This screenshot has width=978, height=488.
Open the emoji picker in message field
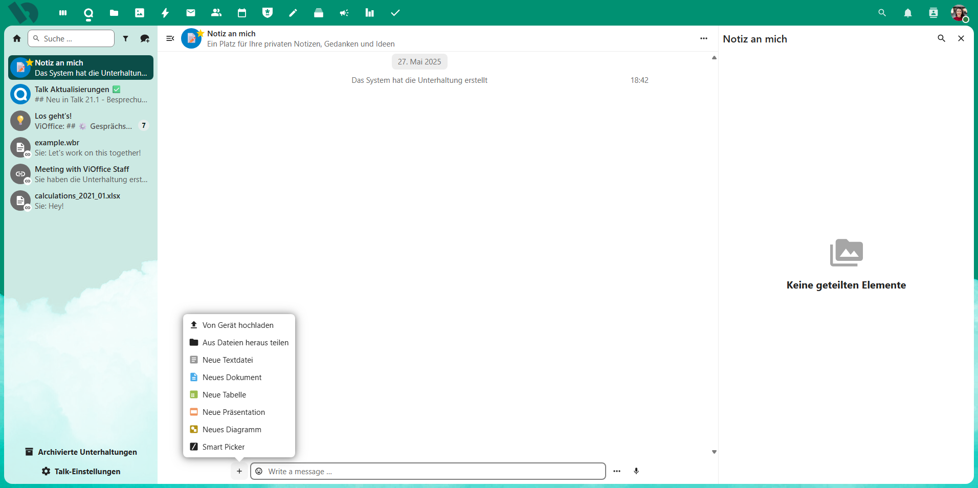coord(259,471)
